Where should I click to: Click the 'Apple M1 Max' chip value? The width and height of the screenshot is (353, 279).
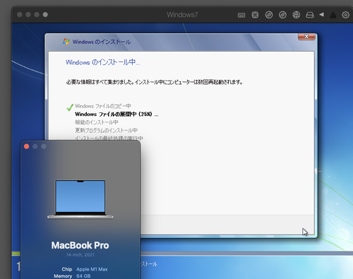click(x=92, y=269)
